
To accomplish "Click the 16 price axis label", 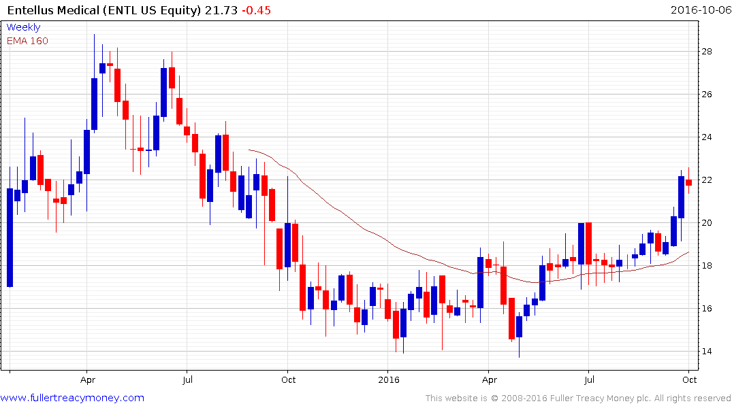I will (707, 309).
